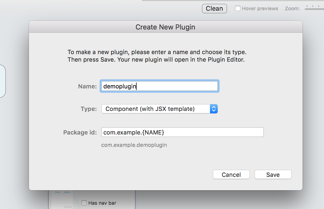Screen dimensions: 324x209
Task: Click the Create New Plugin title bar
Action: tap(165, 27)
